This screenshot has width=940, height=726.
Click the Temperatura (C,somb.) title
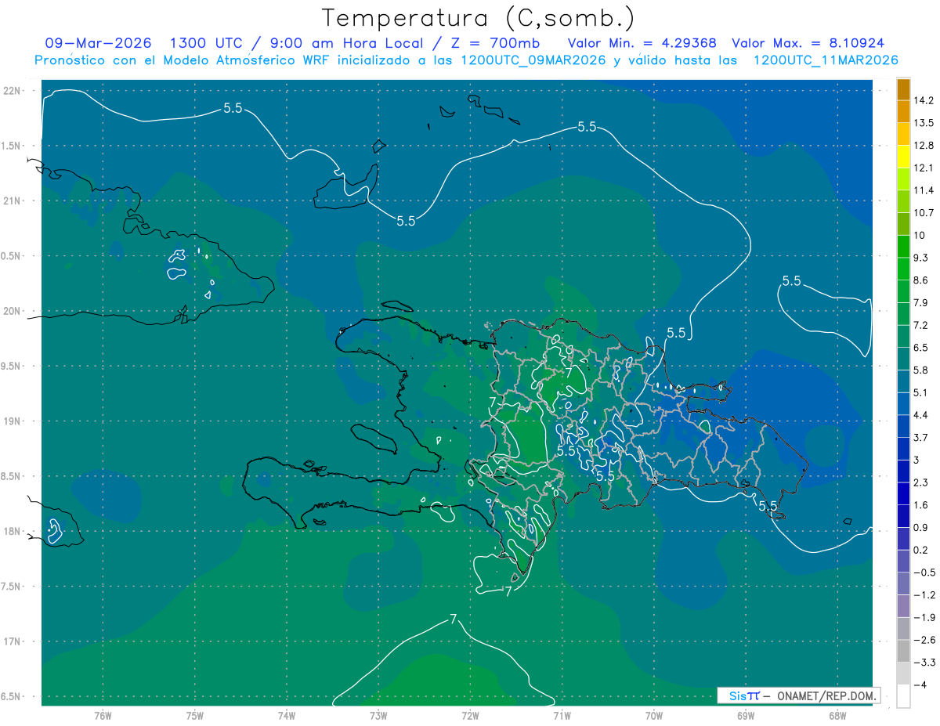tap(478, 18)
